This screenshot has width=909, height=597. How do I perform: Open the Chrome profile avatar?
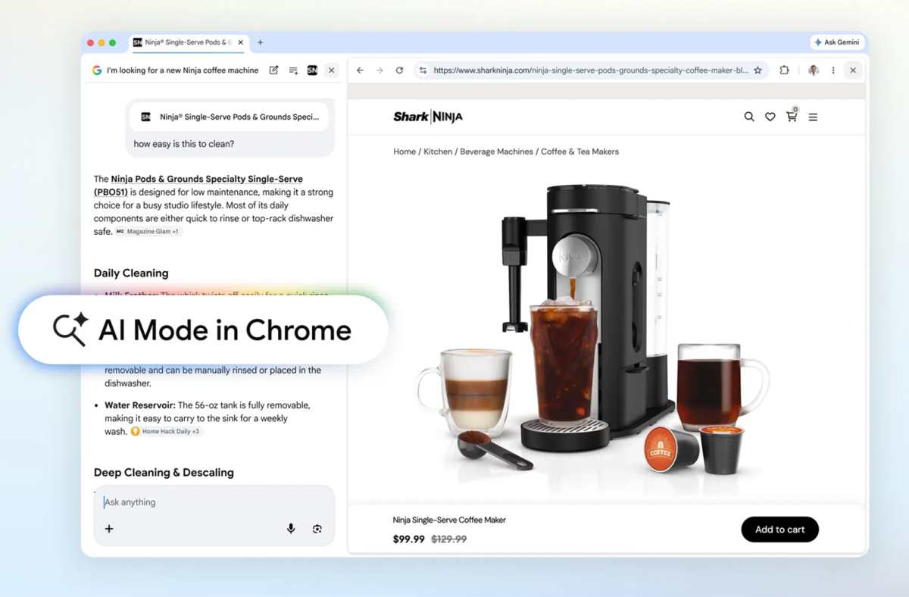[814, 70]
